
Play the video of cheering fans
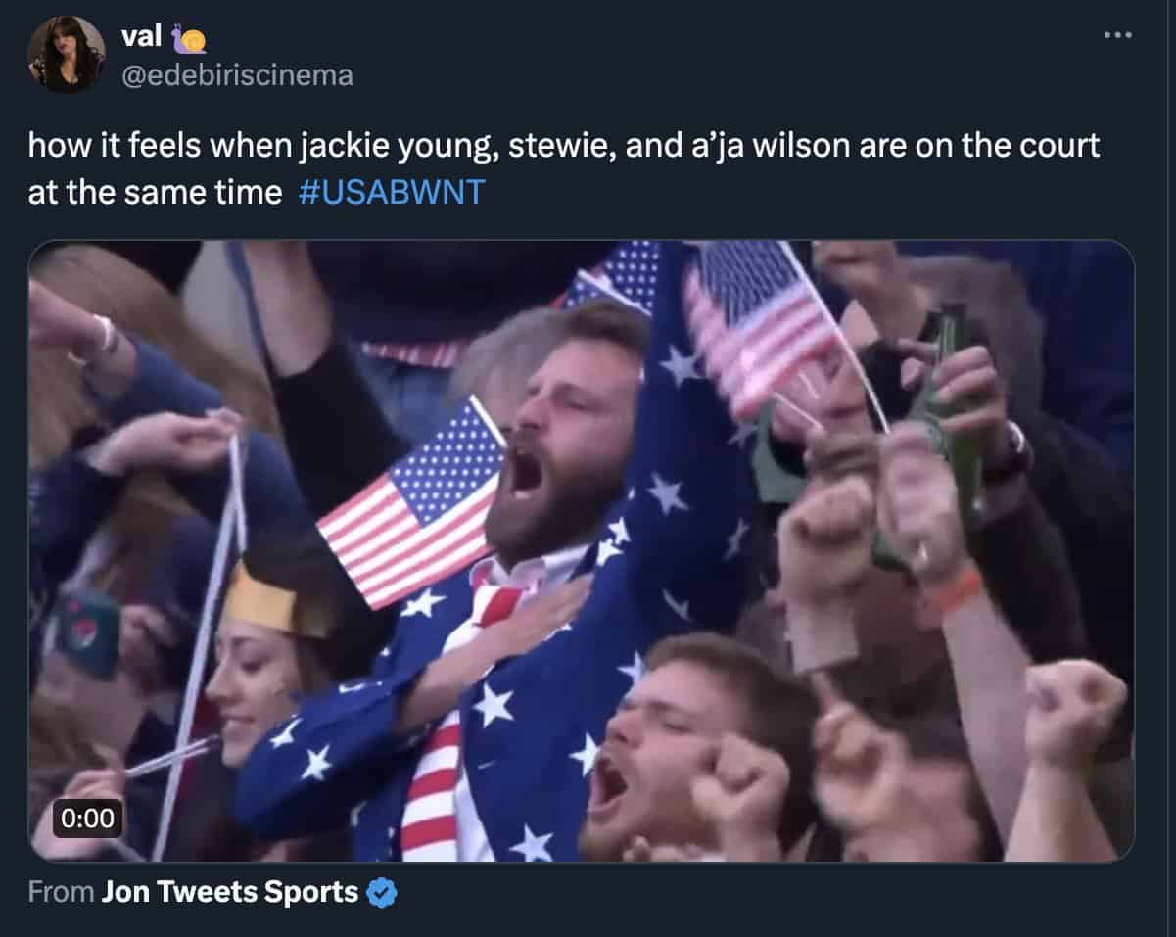click(x=582, y=551)
